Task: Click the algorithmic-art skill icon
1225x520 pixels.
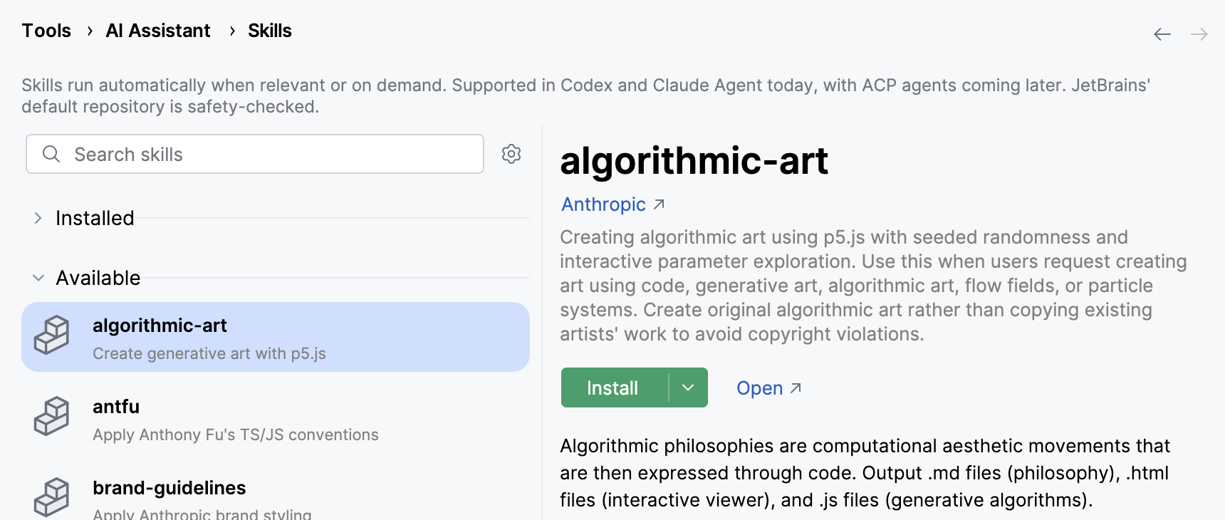Action: [x=52, y=336]
